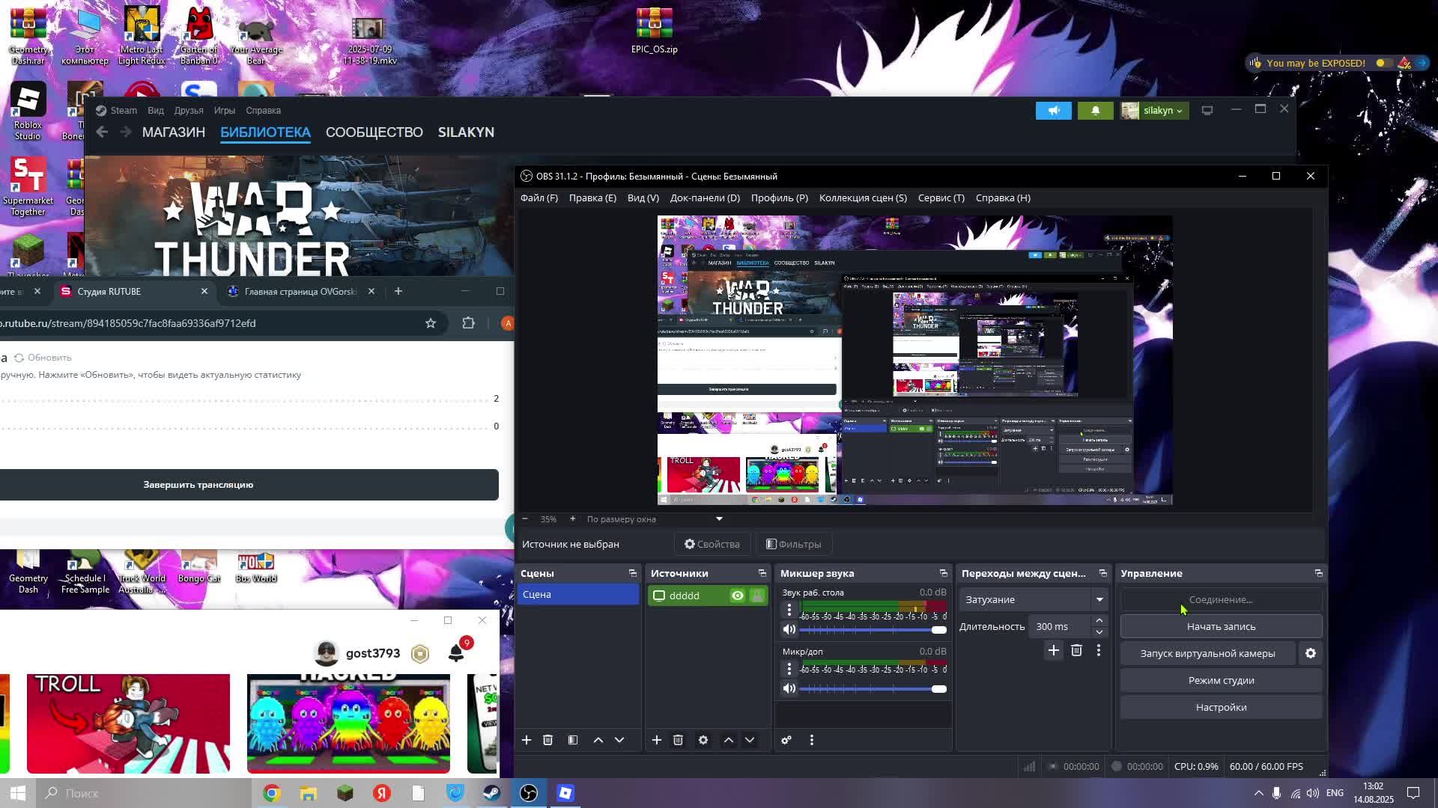Adjust the Микр/доп volume slider
This screenshot has width=1438, height=808.
click(938, 689)
